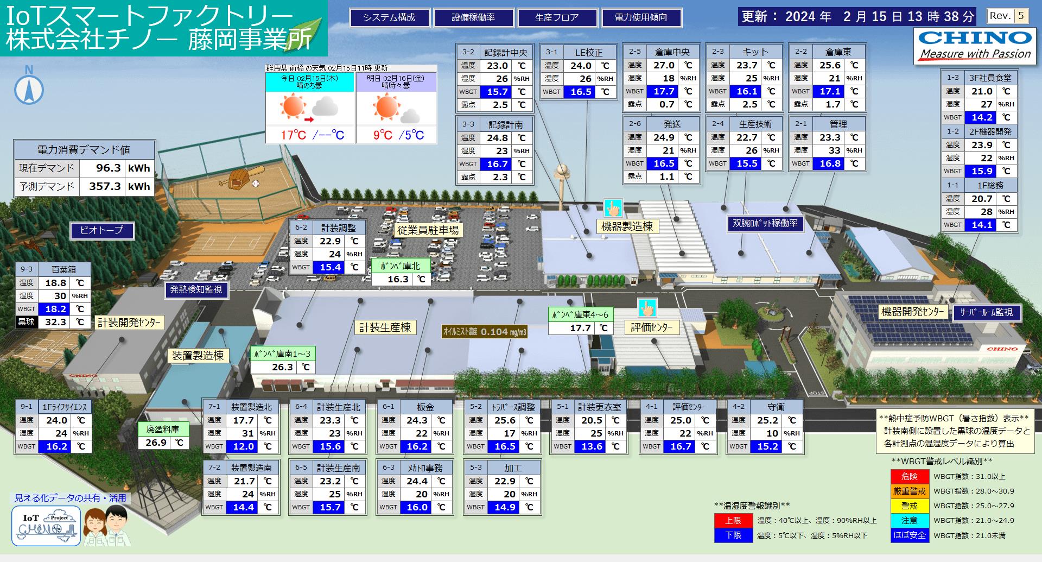Click the 機器開発センター label
The image size is (1042, 562).
point(912,312)
